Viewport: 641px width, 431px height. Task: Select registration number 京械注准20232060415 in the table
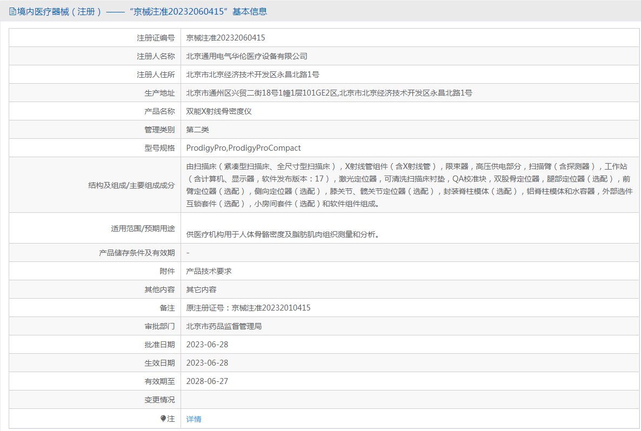click(225, 38)
